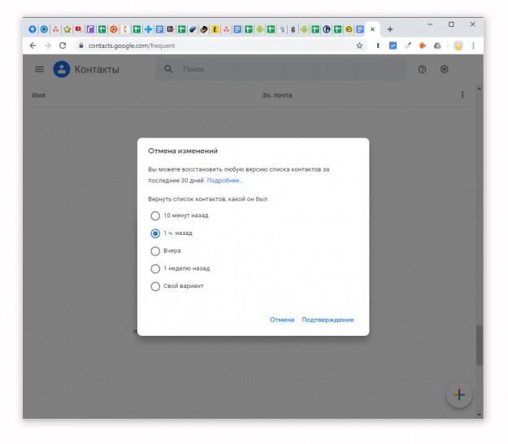Bookmark this page with the star icon
The width and height of the screenshot is (508, 444).
pyautogui.click(x=359, y=46)
